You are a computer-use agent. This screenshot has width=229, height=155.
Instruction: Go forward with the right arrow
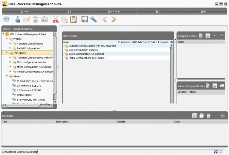tap(114, 19)
